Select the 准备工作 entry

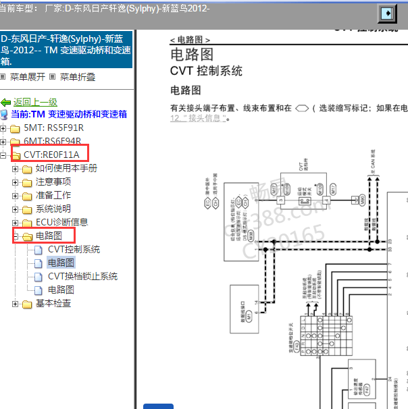click(x=53, y=195)
